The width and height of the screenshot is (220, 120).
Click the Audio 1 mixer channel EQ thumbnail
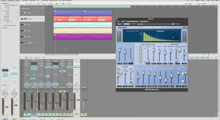(34, 63)
